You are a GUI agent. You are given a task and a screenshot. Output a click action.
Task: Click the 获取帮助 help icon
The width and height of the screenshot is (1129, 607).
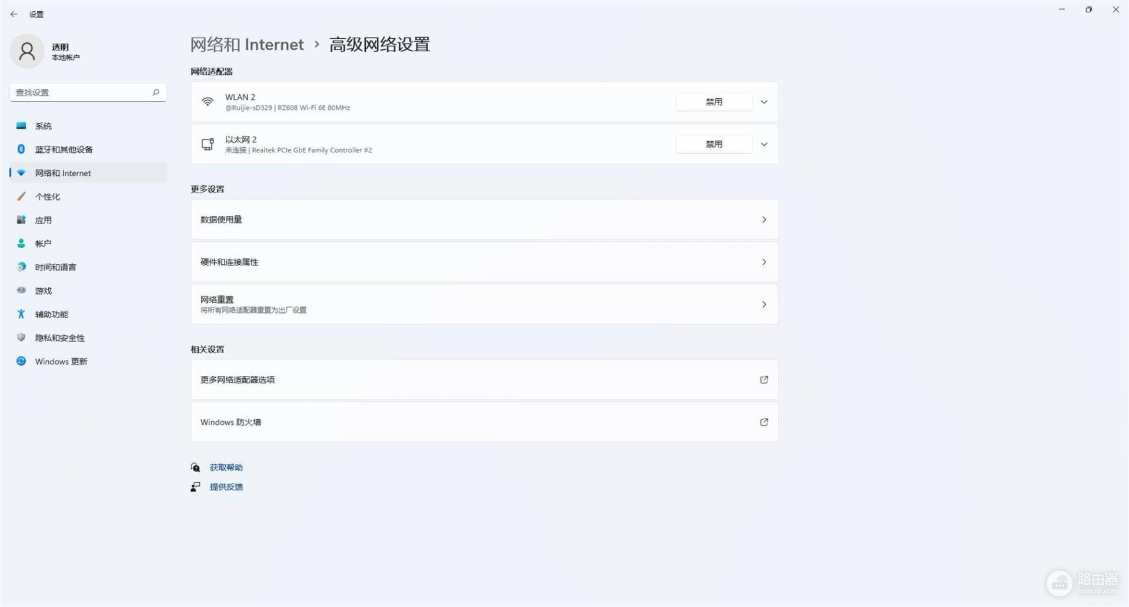click(x=195, y=468)
